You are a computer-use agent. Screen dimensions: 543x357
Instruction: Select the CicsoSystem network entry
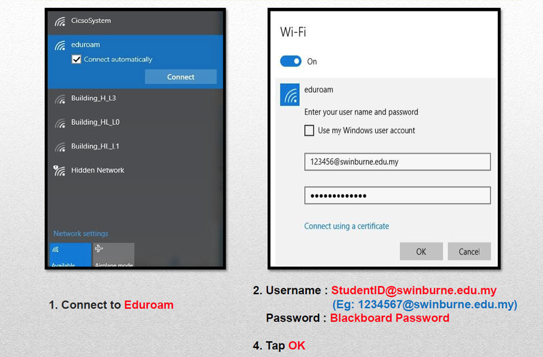coord(135,22)
